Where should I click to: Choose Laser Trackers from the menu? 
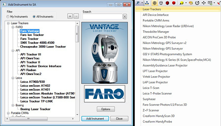[x=178, y=9]
